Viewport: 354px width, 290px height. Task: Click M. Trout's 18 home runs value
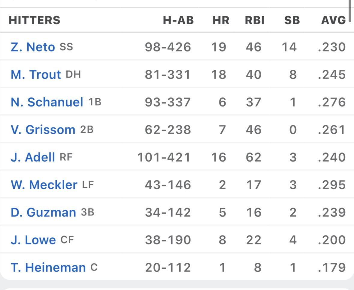[x=219, y=74]
